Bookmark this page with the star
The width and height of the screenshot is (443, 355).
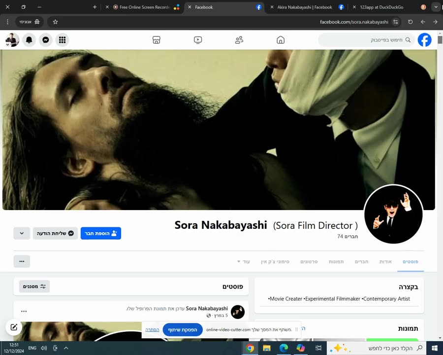click(x=55, y=22)
